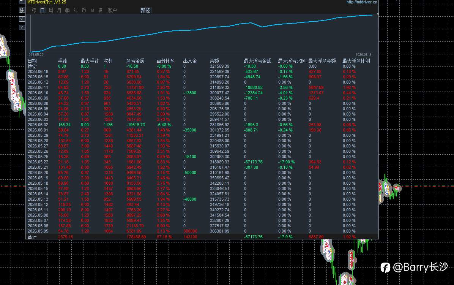
Task: Click the -6.48 % percentage cell
Action: tap(164, 125)
